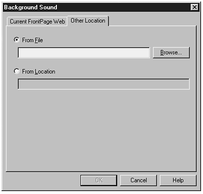203x194 pixels.
Task: Focus the From File path text box
Action: (84, 53)
